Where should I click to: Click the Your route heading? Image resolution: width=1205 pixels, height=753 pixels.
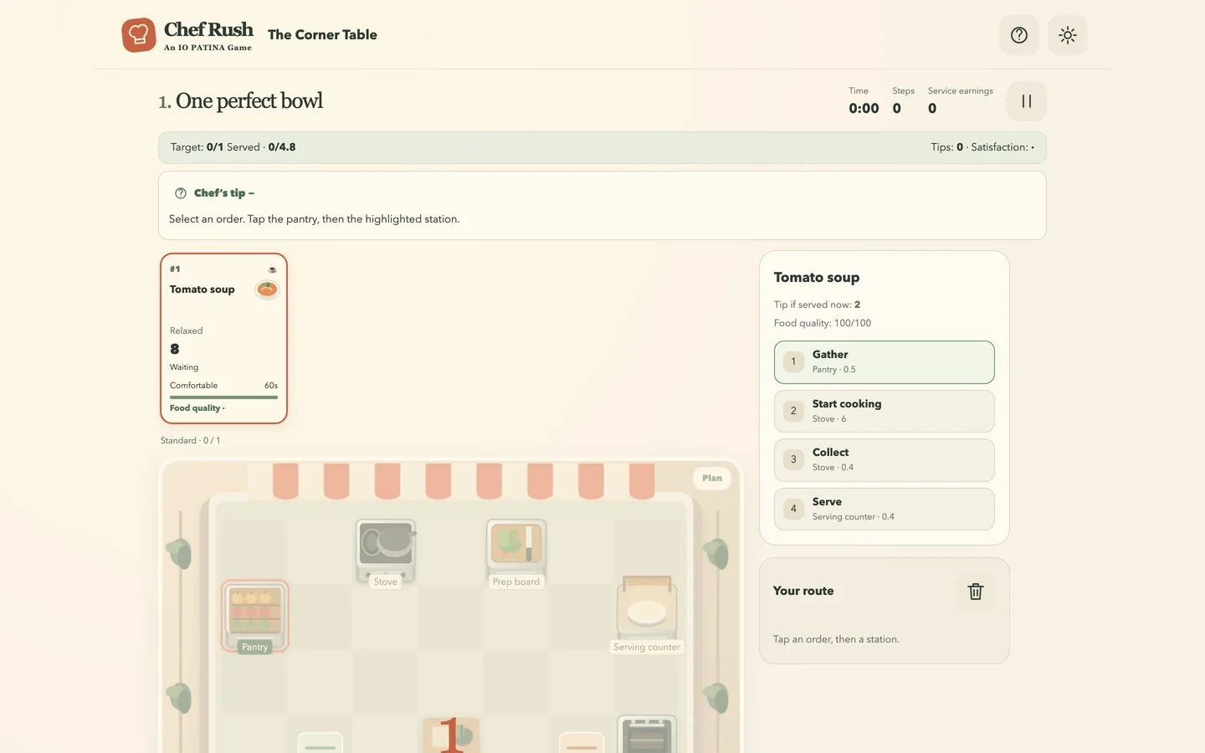coord(803,591)
